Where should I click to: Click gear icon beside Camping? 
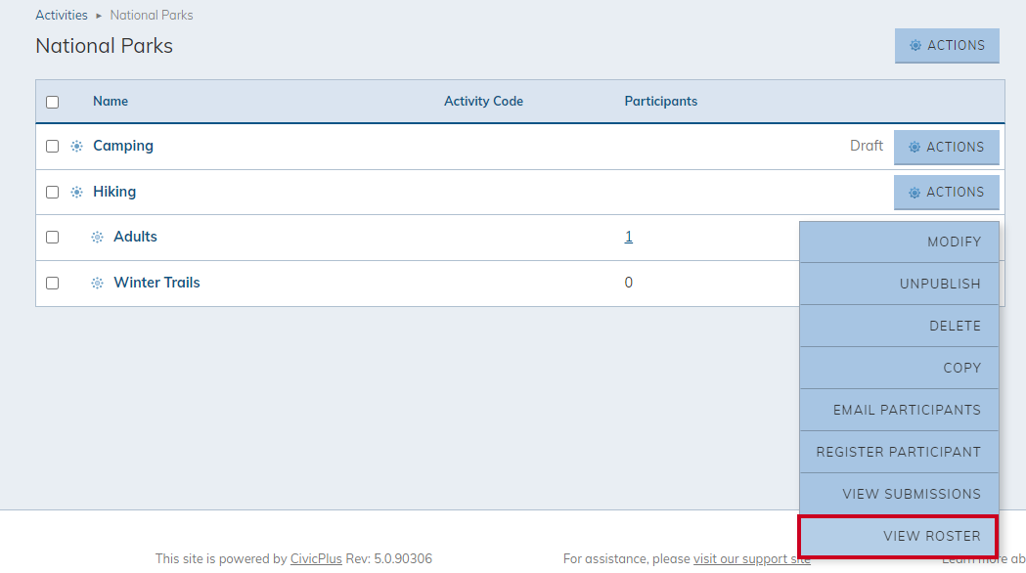[76, 147]
